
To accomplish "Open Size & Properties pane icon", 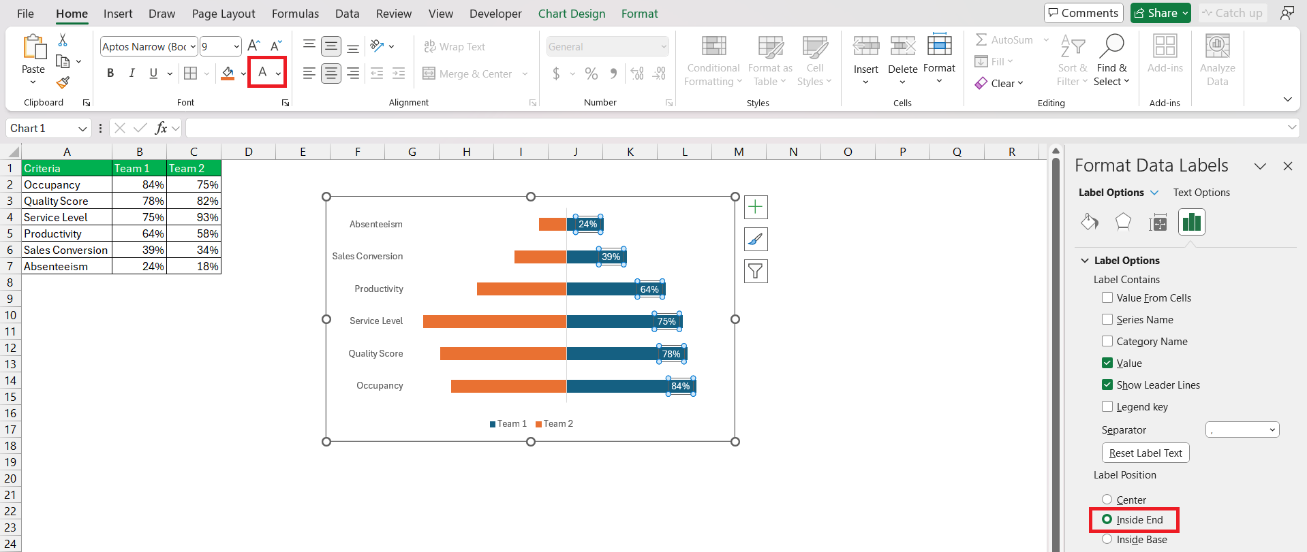I will click(x=1158, y=222).
